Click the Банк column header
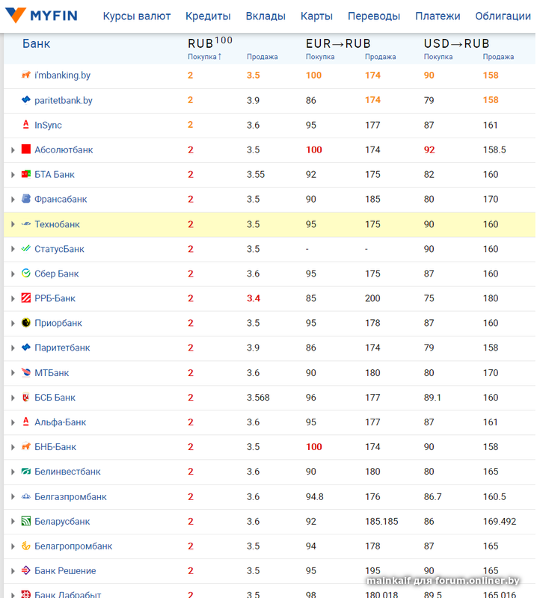 (x=36, y=43)
